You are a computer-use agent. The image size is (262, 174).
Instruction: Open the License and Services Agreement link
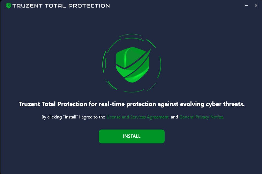[137, 117]
